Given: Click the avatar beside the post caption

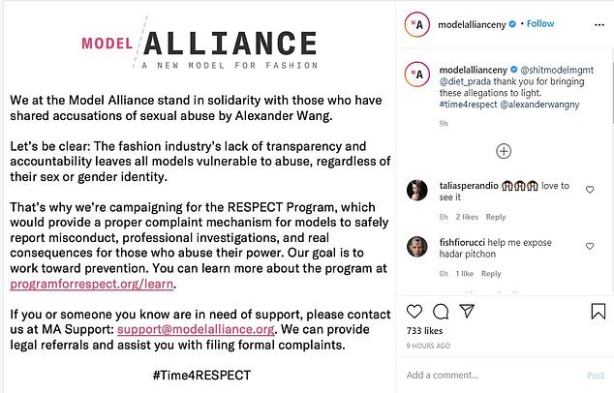Looking at the screenshot, I should pos(414,72).
